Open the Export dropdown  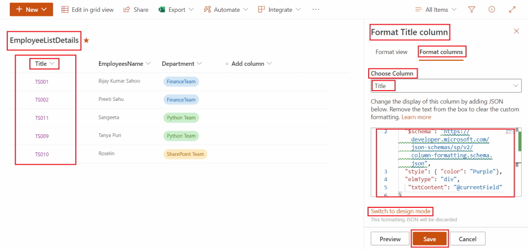pos(176,10)
